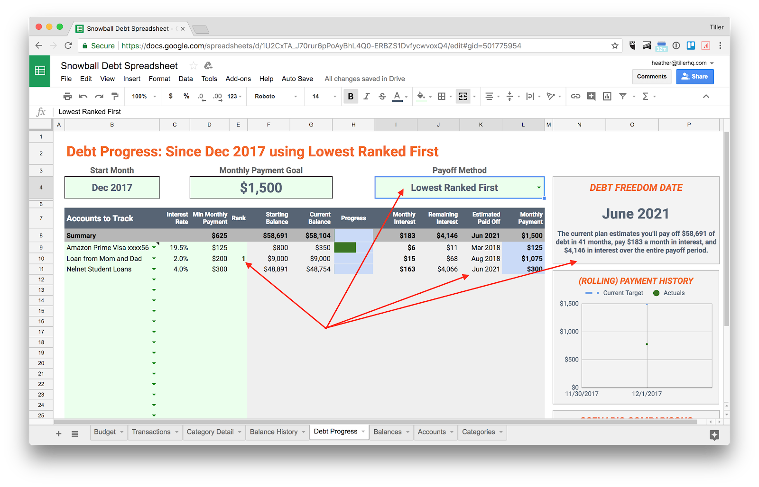Format as currency with dollar icon

click(171, 96)
